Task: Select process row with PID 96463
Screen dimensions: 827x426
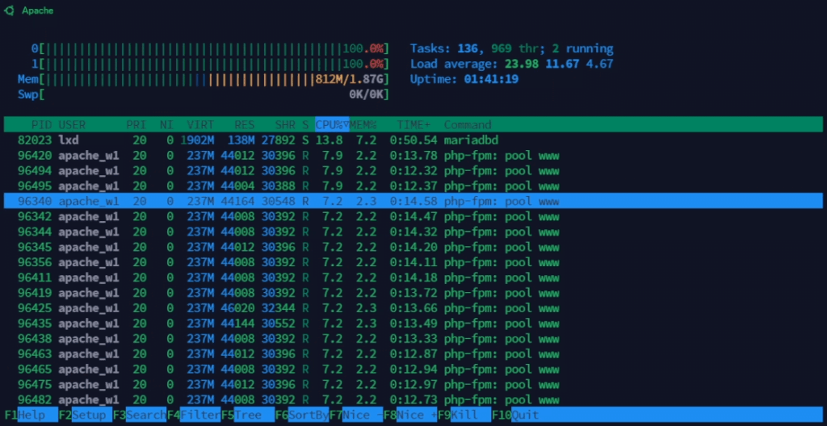Action: [x=413, y=354]
